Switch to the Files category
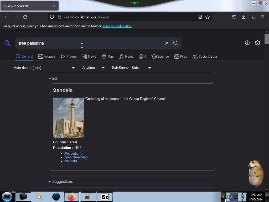 (180, 57)
